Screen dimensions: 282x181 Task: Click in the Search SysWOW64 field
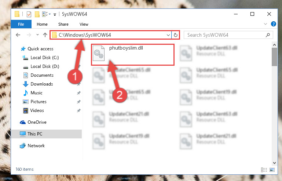(226, 35)
